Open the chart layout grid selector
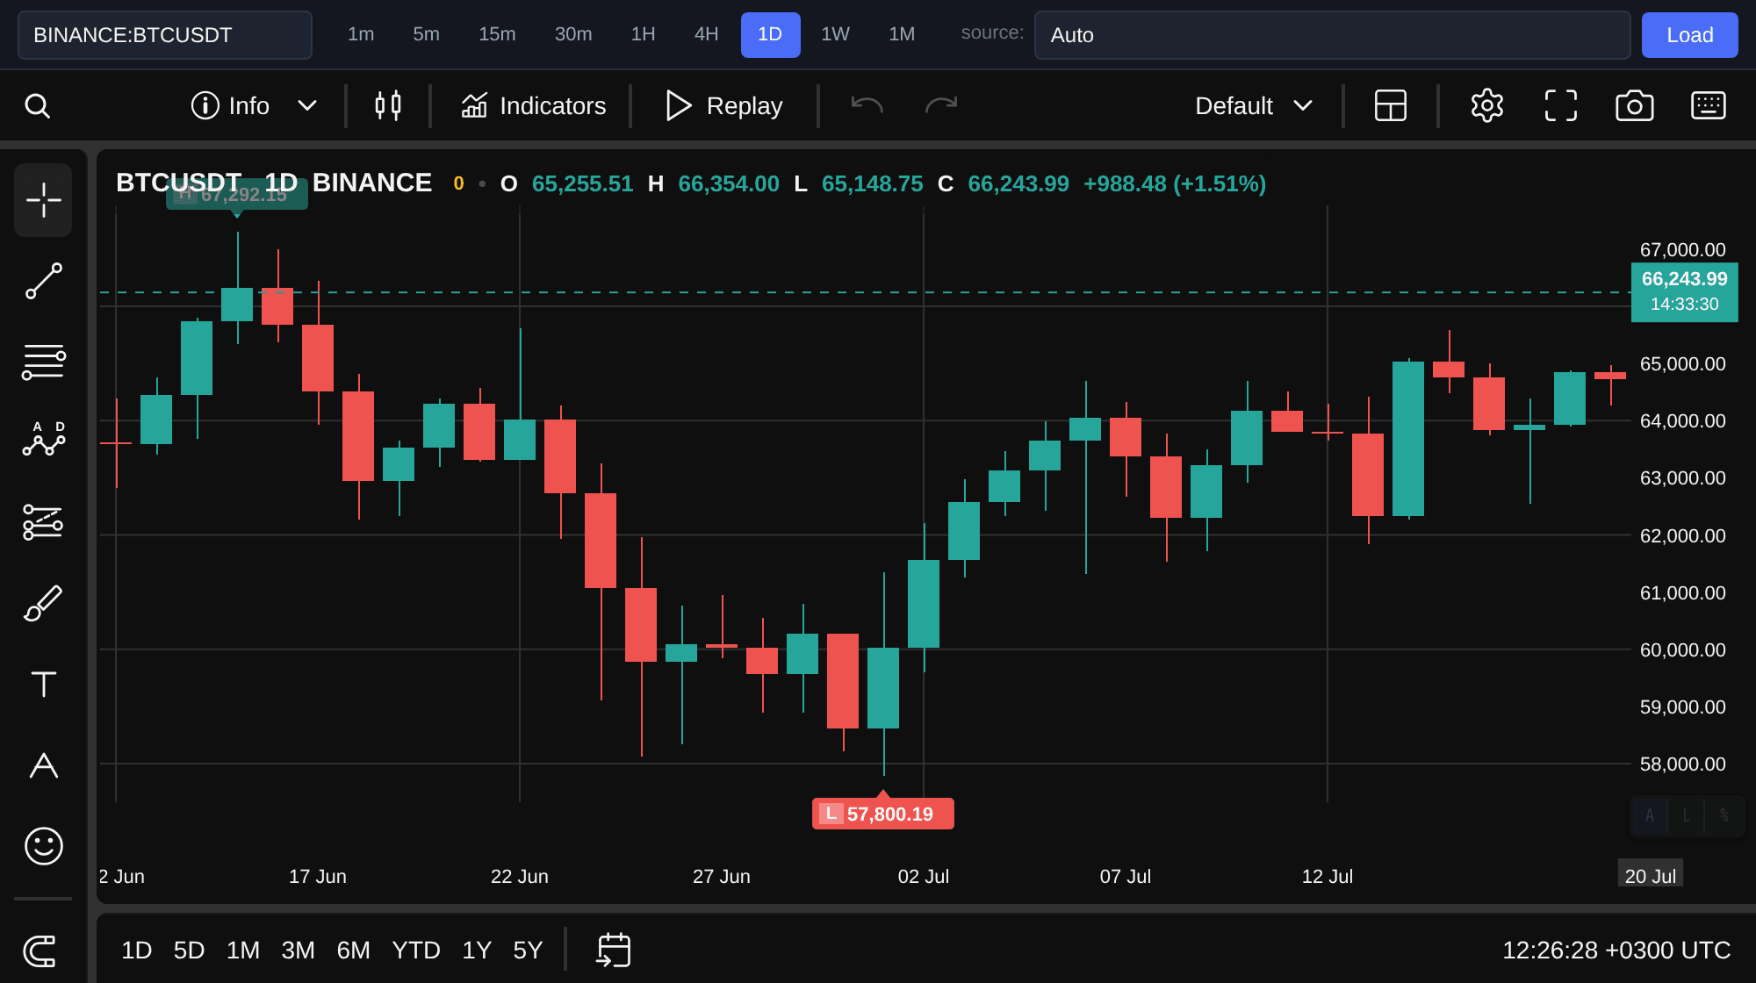This screenshot has width=1756, height=983. coord(1391,106)
